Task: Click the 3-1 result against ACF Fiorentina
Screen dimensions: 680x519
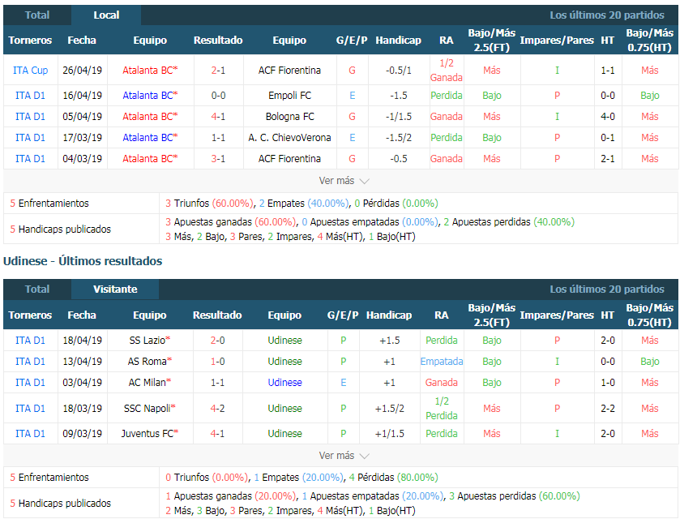Action: coord(218,159)
